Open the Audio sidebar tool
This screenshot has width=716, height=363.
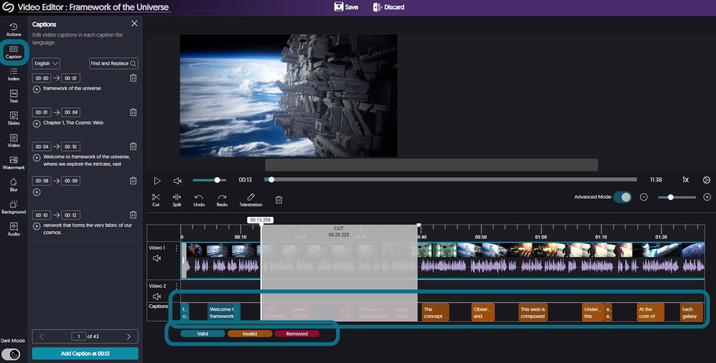coord(14,230)
